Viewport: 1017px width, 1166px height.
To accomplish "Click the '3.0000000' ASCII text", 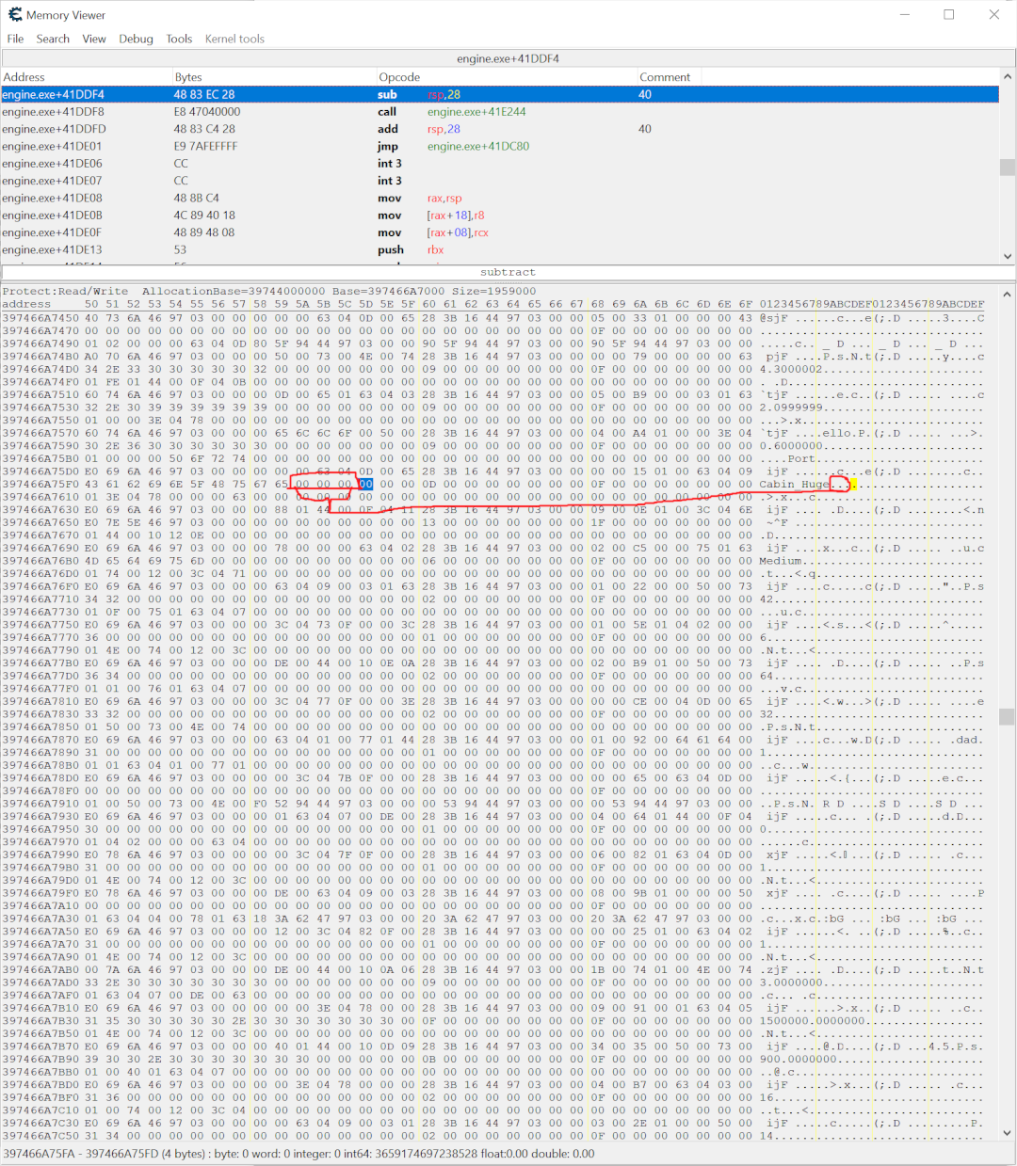I will pos(791,982).
